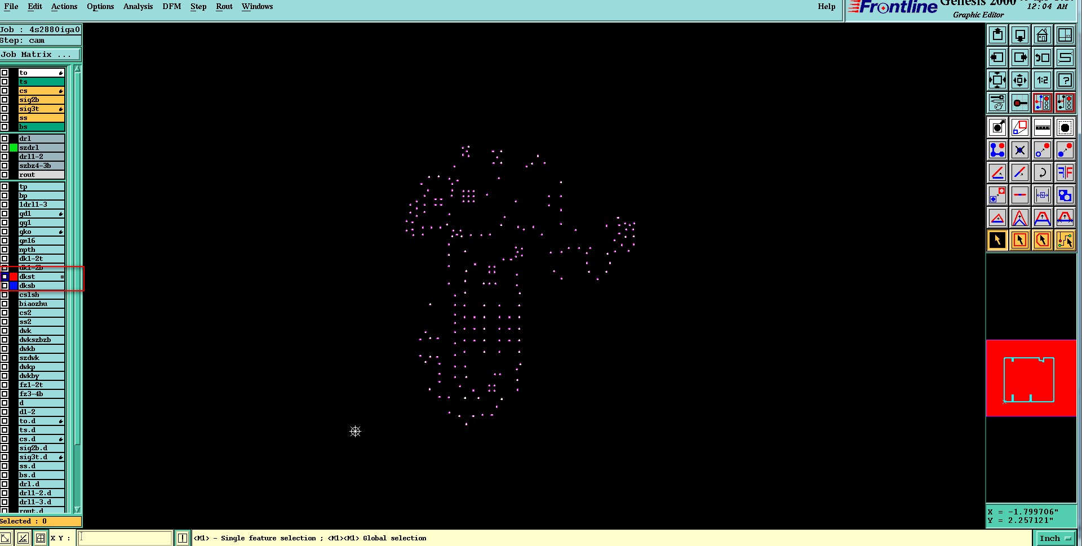
Task: Toggle the checkbox for layer rout
Action: click(5, 175)
